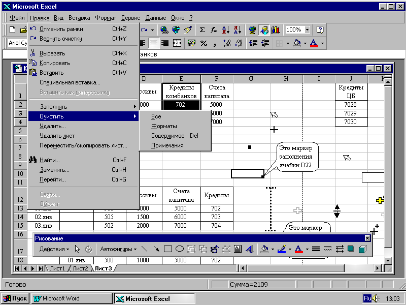Open the Redo history dropdown arrow
Viewport: 406px width, 305px height.
tap(152, 30)
